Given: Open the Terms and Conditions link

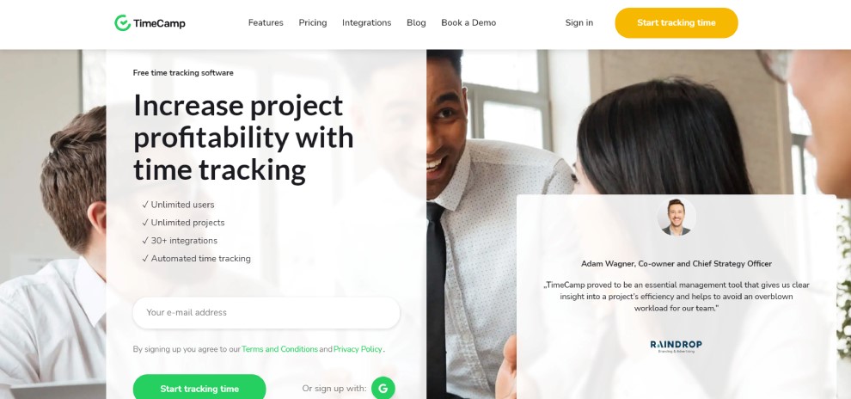Looking at the screenshot, I should point(279,349).
